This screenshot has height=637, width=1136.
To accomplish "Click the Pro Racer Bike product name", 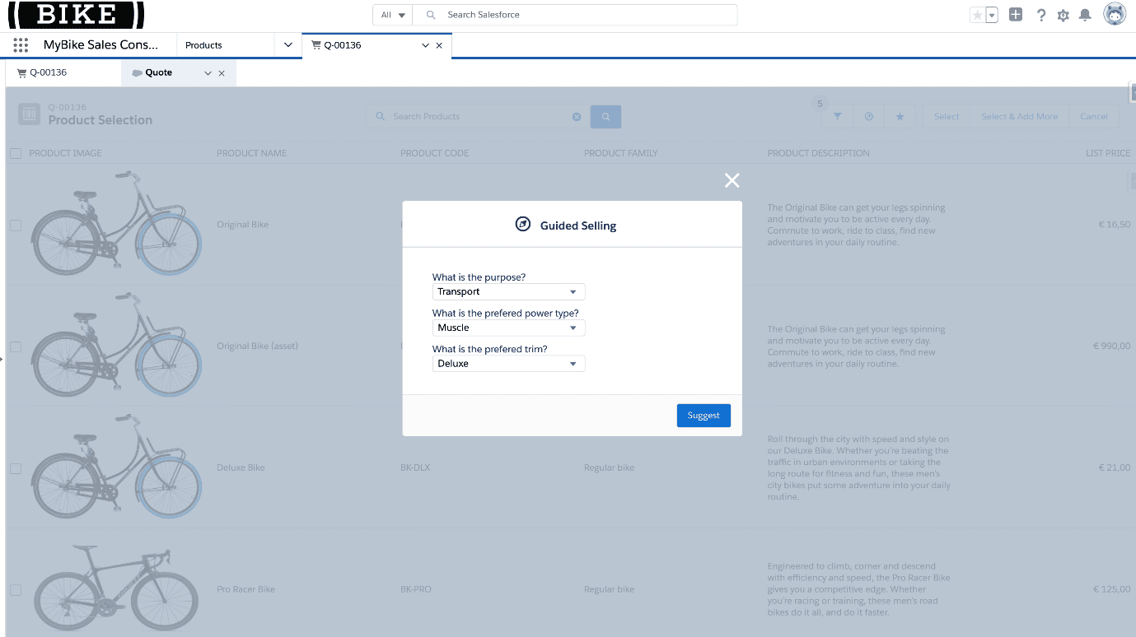I will point(245,589).
